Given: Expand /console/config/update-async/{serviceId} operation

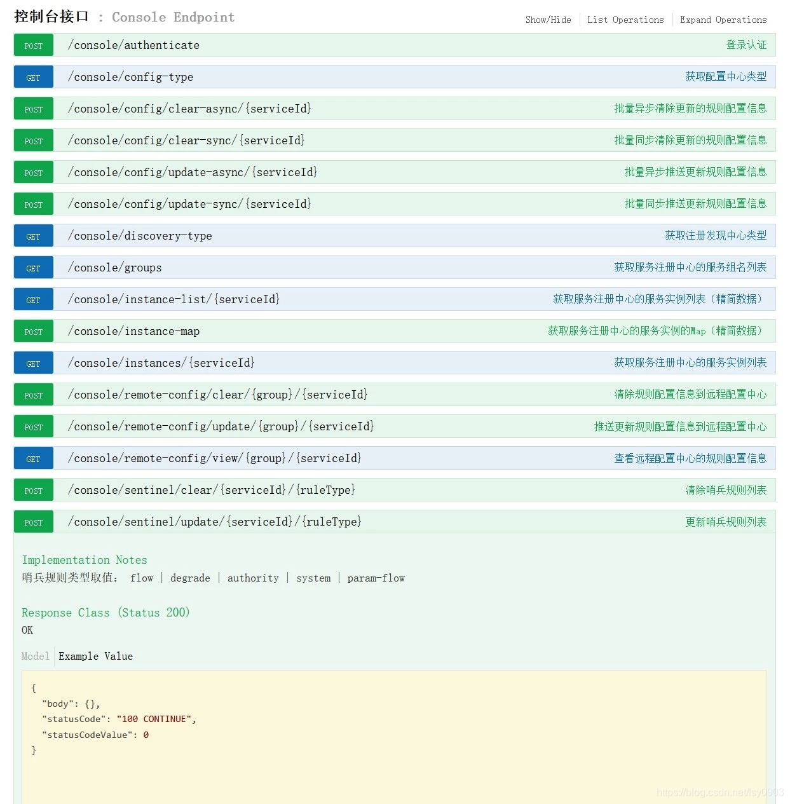Looking at the screenshot, I should click(x=193, y=172).
